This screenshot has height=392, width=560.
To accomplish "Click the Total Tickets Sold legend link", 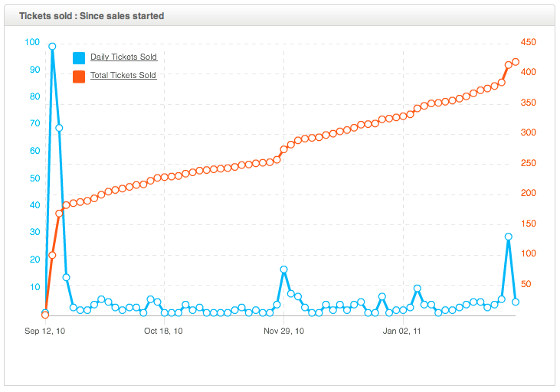I will (x=123, y=76).
